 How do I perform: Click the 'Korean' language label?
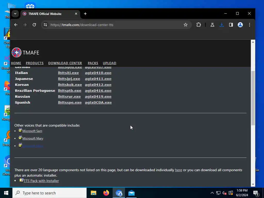[22, 85]
